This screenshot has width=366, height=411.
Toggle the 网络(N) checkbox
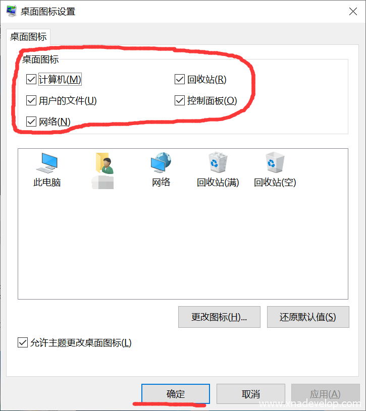click(31, 122)
